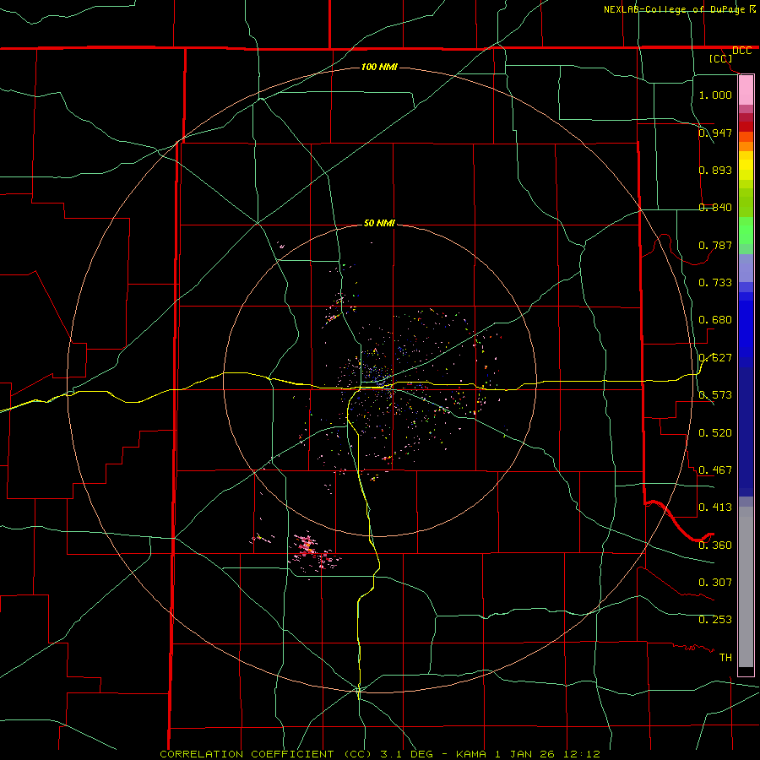Viewport: 760px width, 760px height.
Task: Pick the periwinkle band near 0.733
Action: click(746, 268)
